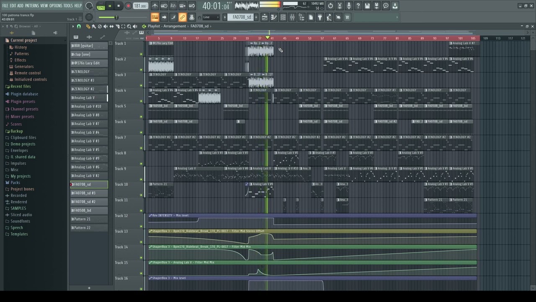Viewport: 536px width, 302px height.
Task: Click the plus button to add pattern
Action: click(89, 288)
